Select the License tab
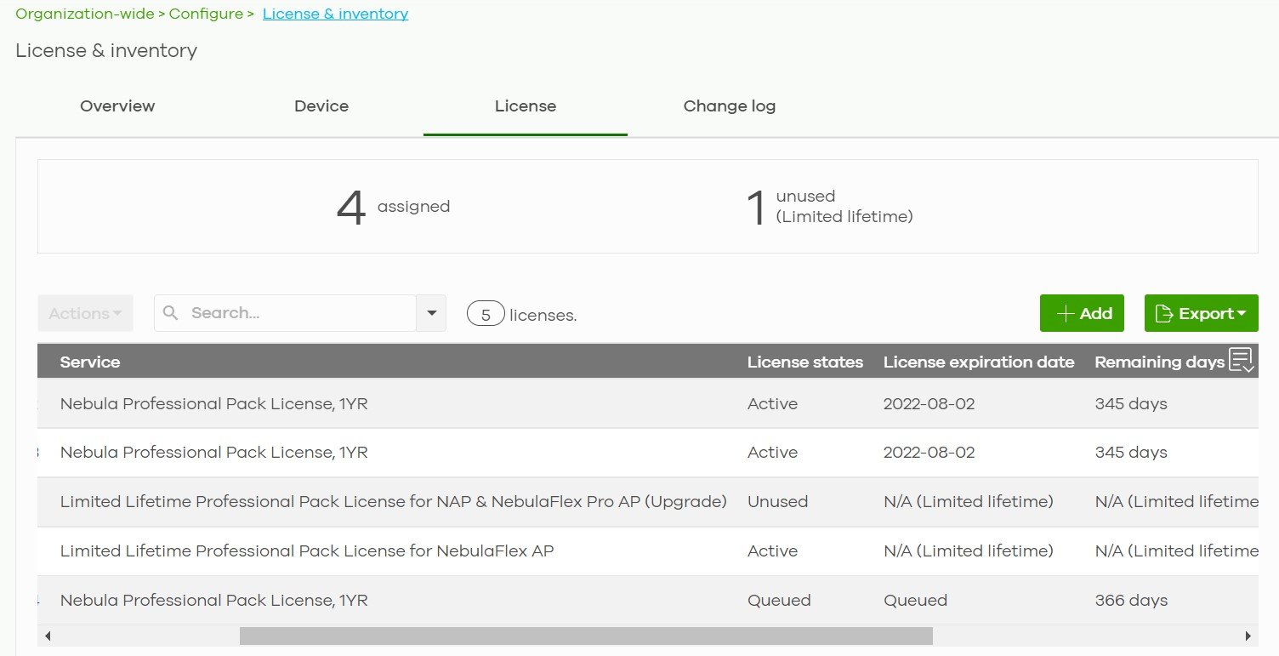Viewport: 1279px width, 656px height. click(x=526, y=106)
